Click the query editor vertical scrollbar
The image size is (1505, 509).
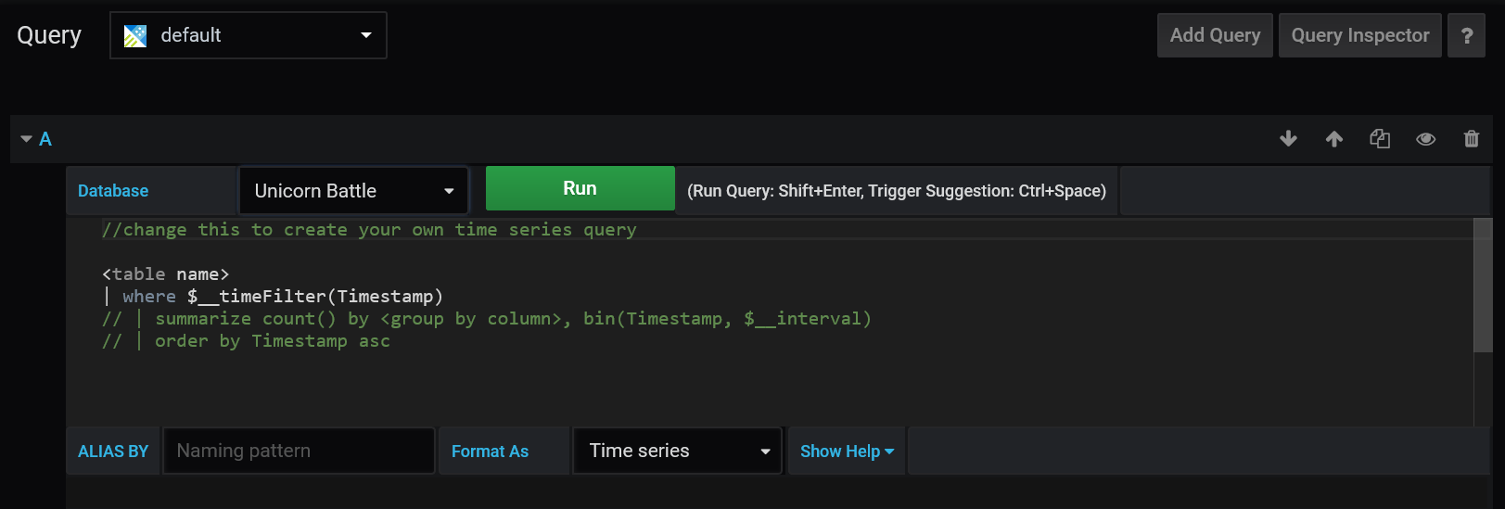click(x=1483, y=286)
